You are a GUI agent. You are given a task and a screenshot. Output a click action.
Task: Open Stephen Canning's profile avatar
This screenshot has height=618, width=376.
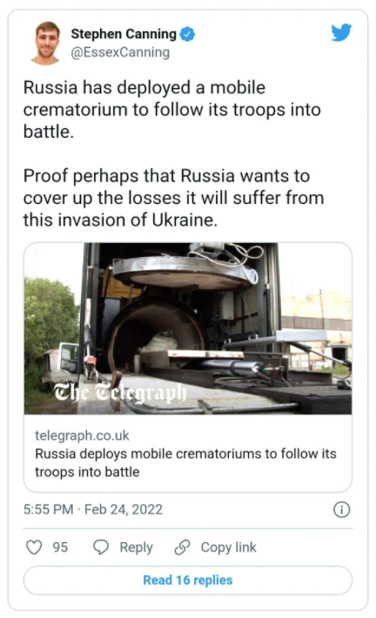tap(46, 43)
